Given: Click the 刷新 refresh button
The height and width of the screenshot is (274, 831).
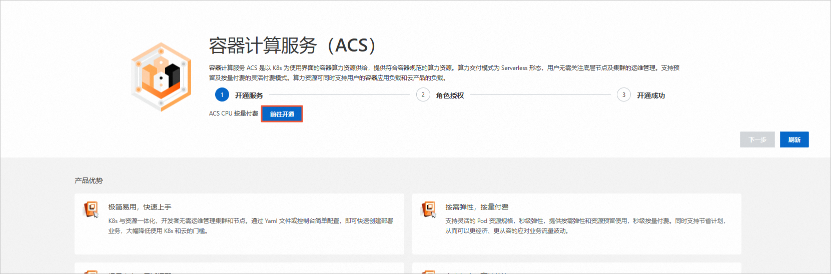Looking at the screenshot, I should click(794, 139).
